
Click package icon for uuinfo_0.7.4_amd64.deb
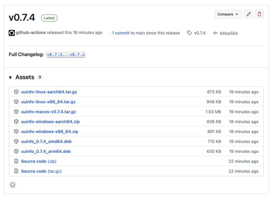coord(16,141)
